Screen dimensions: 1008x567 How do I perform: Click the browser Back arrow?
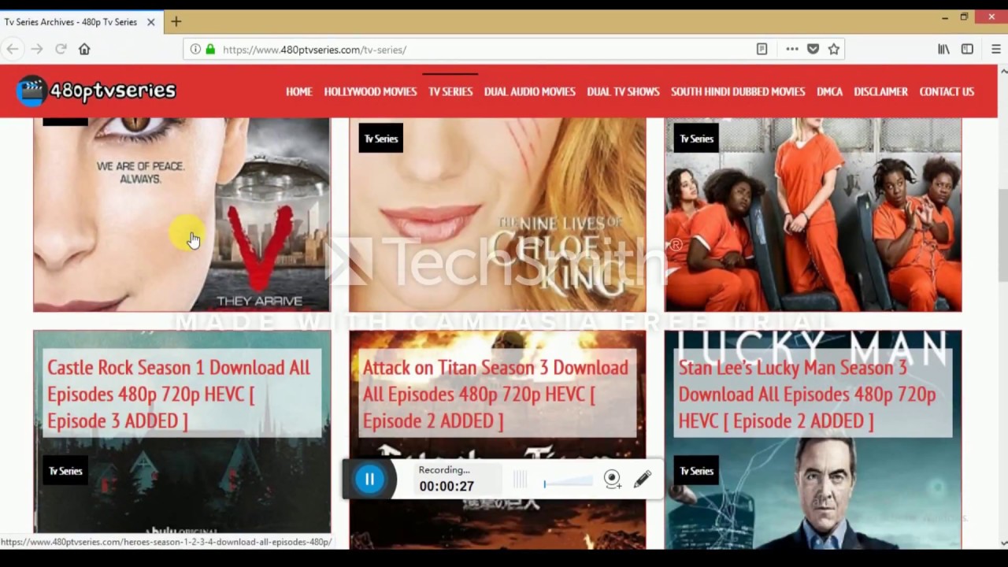pyautogui.click(x=13, y=49)
